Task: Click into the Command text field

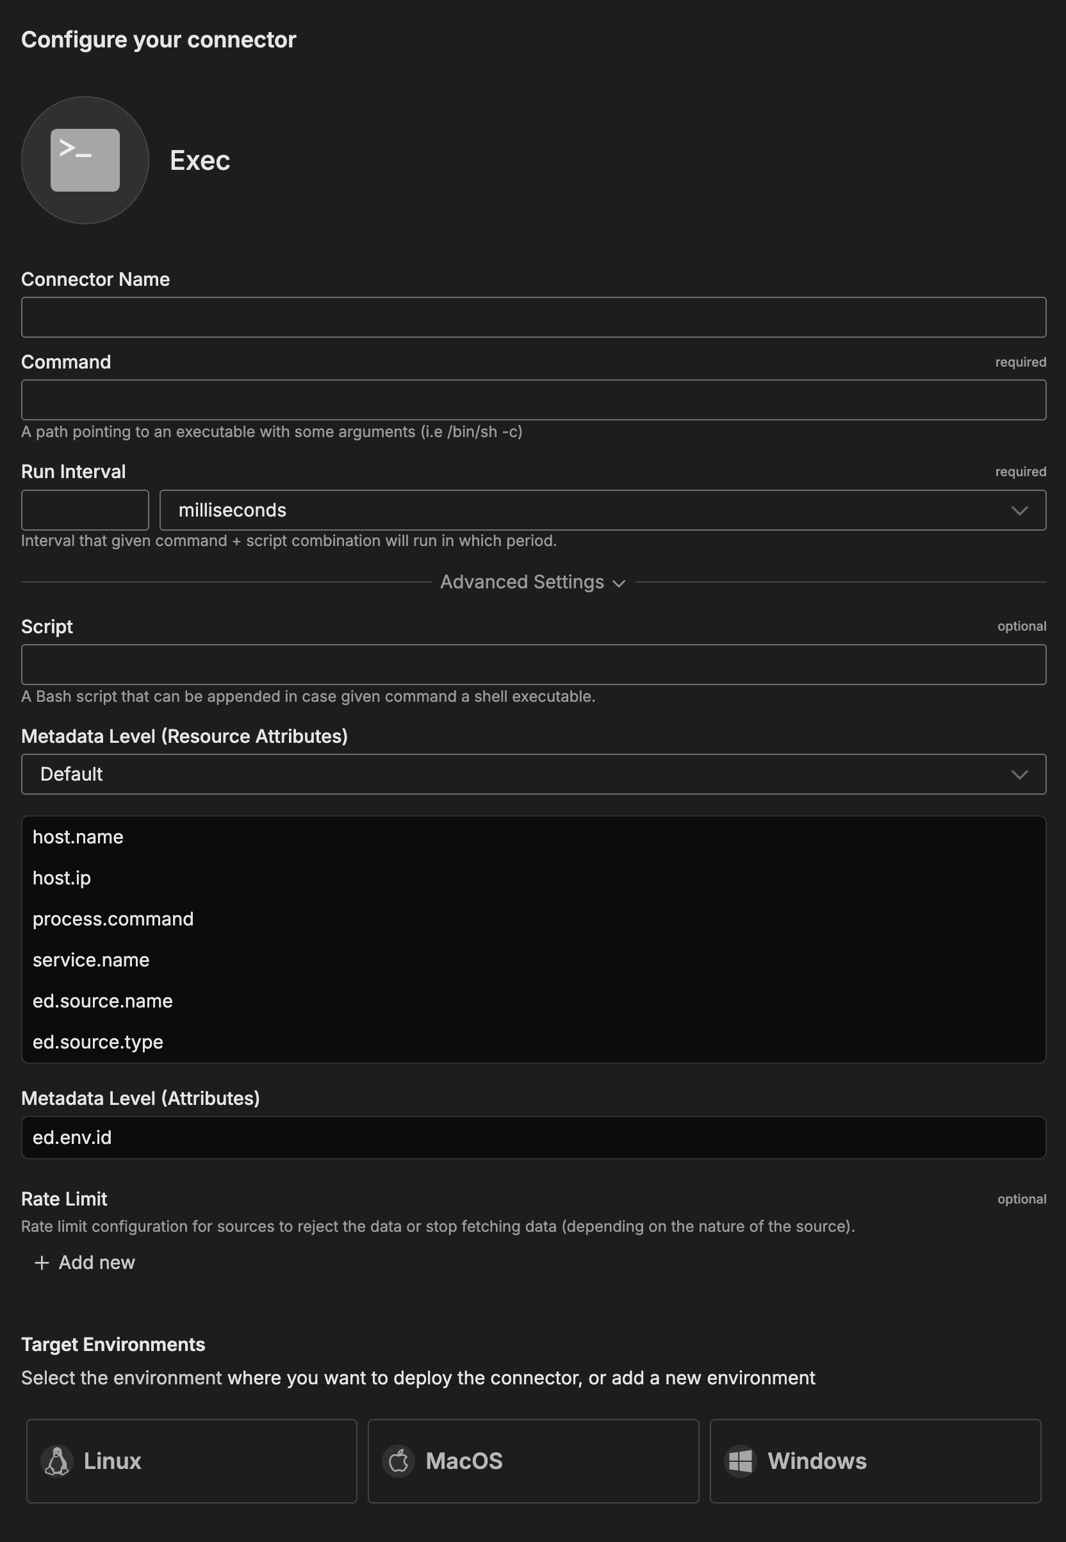Action: click(533, 400)
